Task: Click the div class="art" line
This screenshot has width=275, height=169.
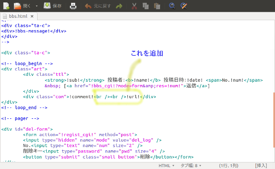Action: coord(24,69)
